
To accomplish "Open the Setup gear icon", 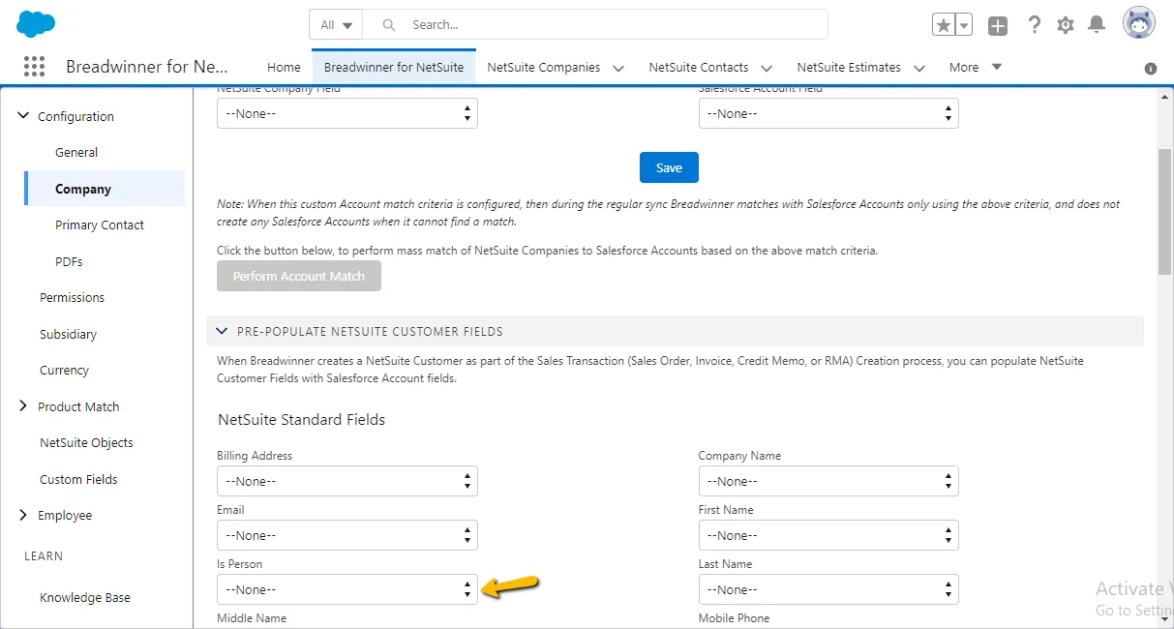I will click(1066, 25).
